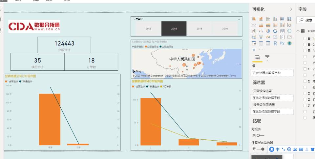The width and height of the screenshot is (315, 159).
Task: Select year 2014 in the slicer
Action: click(x=174, y=28)
